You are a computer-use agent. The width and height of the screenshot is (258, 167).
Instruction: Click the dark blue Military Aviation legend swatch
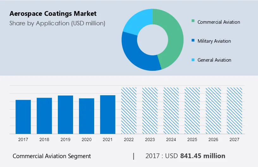(193, 40)
